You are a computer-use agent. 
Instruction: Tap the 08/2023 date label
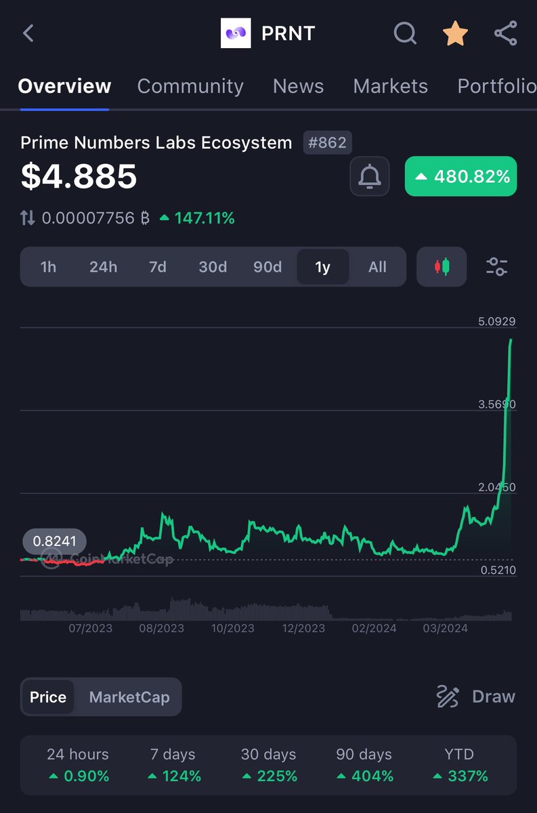[x=161, y=628]
